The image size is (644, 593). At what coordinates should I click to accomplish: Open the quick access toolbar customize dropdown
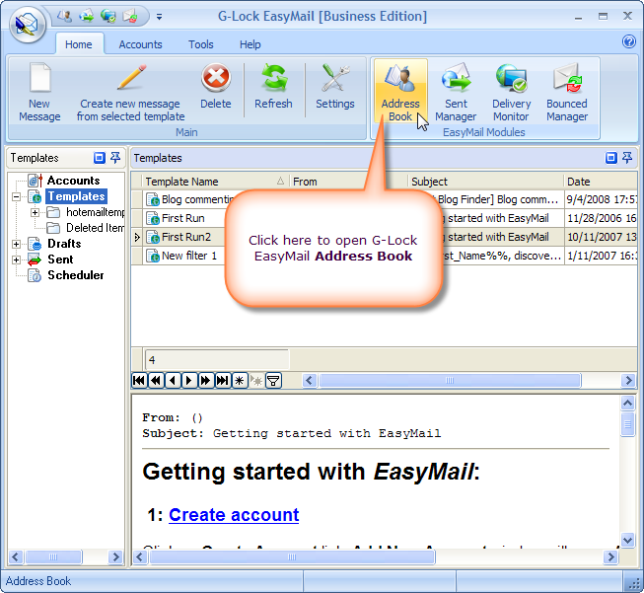tap(159, 17)
